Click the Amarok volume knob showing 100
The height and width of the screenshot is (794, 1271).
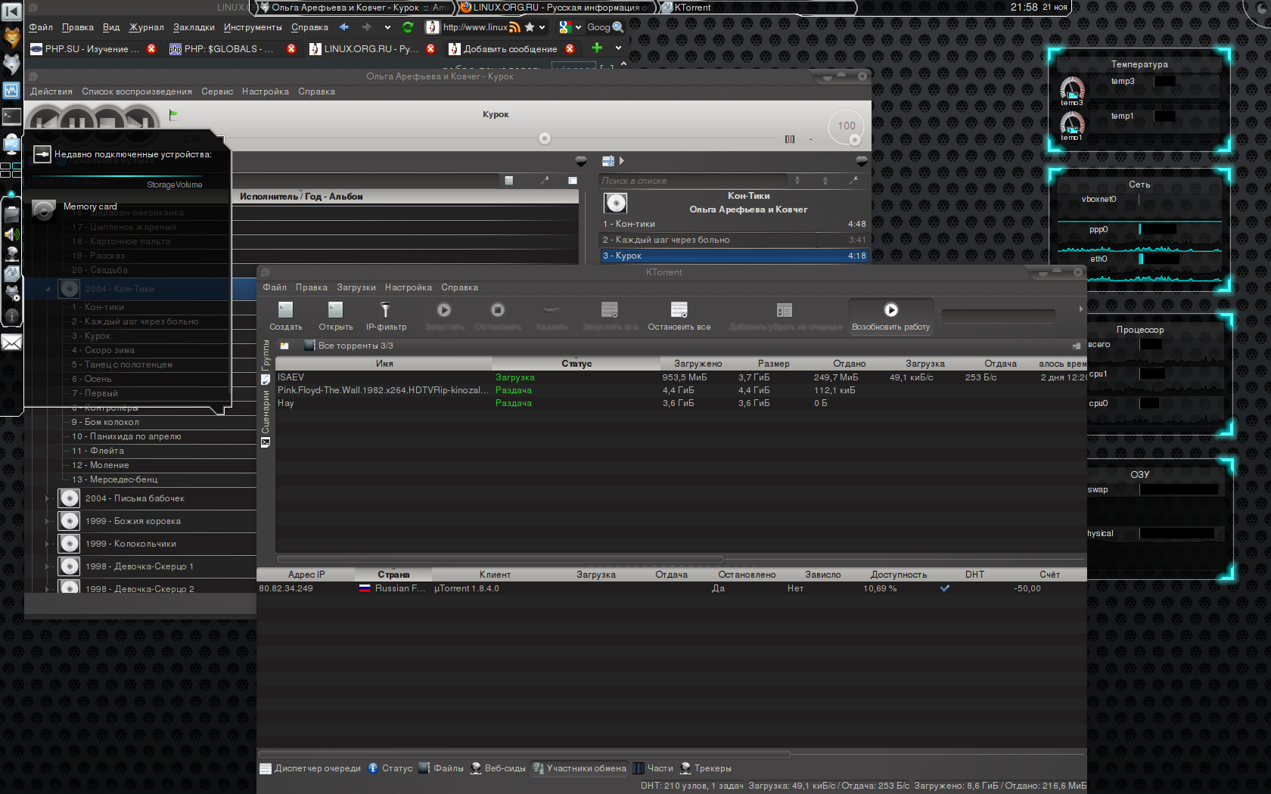(x=847, y=127)
